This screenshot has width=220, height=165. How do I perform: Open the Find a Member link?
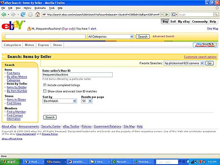click(x=16, y=112)
